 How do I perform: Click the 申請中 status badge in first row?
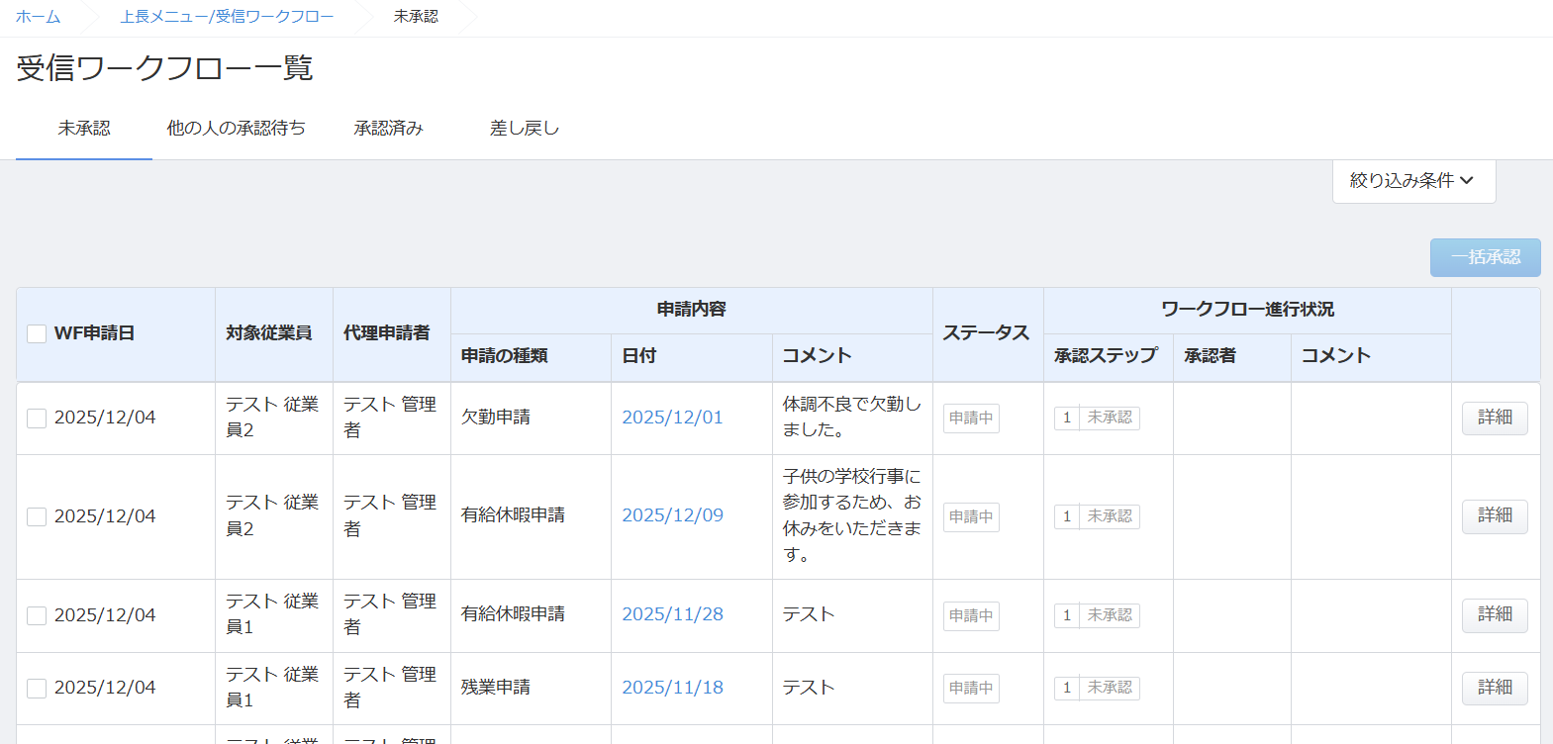coord(971,418)
